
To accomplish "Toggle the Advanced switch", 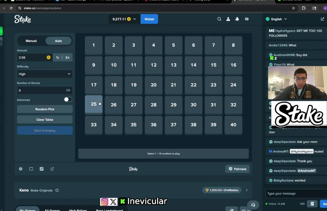I will [x=68, y=100].
